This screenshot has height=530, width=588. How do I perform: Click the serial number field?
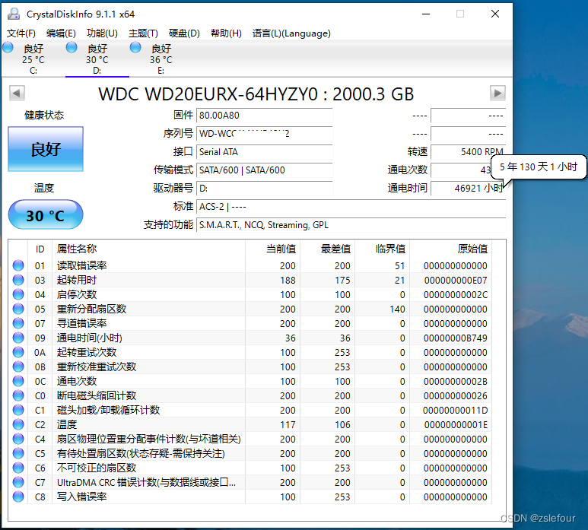[x=265, y=133]
